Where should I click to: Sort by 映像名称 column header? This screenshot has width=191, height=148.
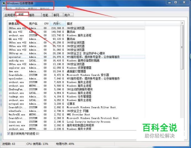tap(17, 24)
